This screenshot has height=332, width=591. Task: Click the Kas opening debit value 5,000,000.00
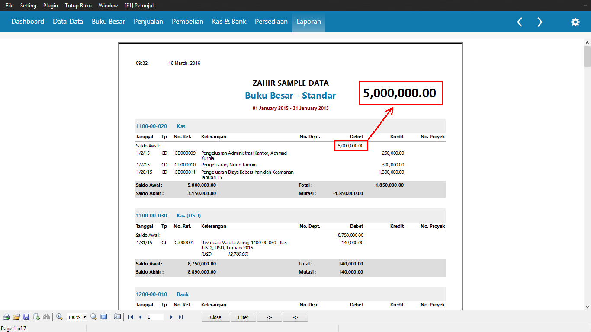click(x=351, y=146)
